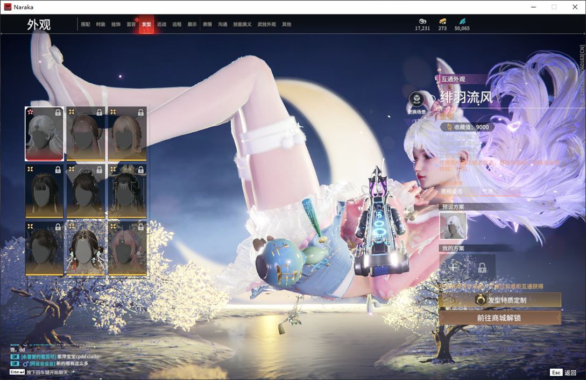
Task: Switch to the 武技外观 tab
Action: pyautogui.click(x=266, y=24)
